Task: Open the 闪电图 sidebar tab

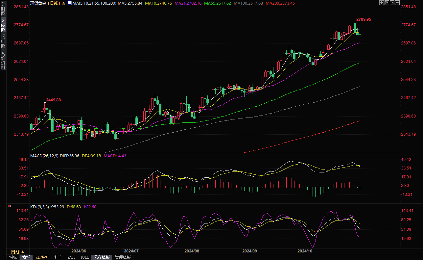Action: [x=3, y=41]
